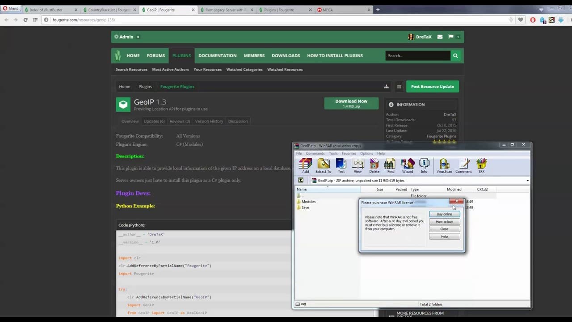Viewport: 572px width, 322px height.
Task: Switch to Rust Legacy Server browser tab
Action: [227, 10]
